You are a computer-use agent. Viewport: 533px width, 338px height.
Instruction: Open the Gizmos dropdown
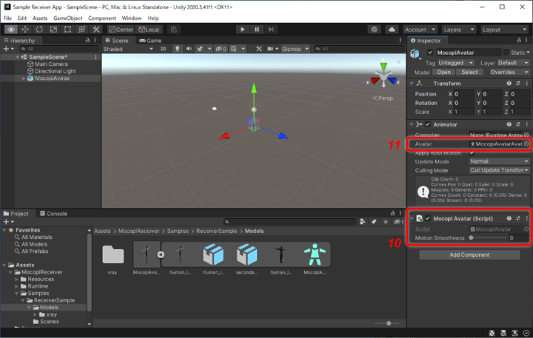[x=295, y=49]
